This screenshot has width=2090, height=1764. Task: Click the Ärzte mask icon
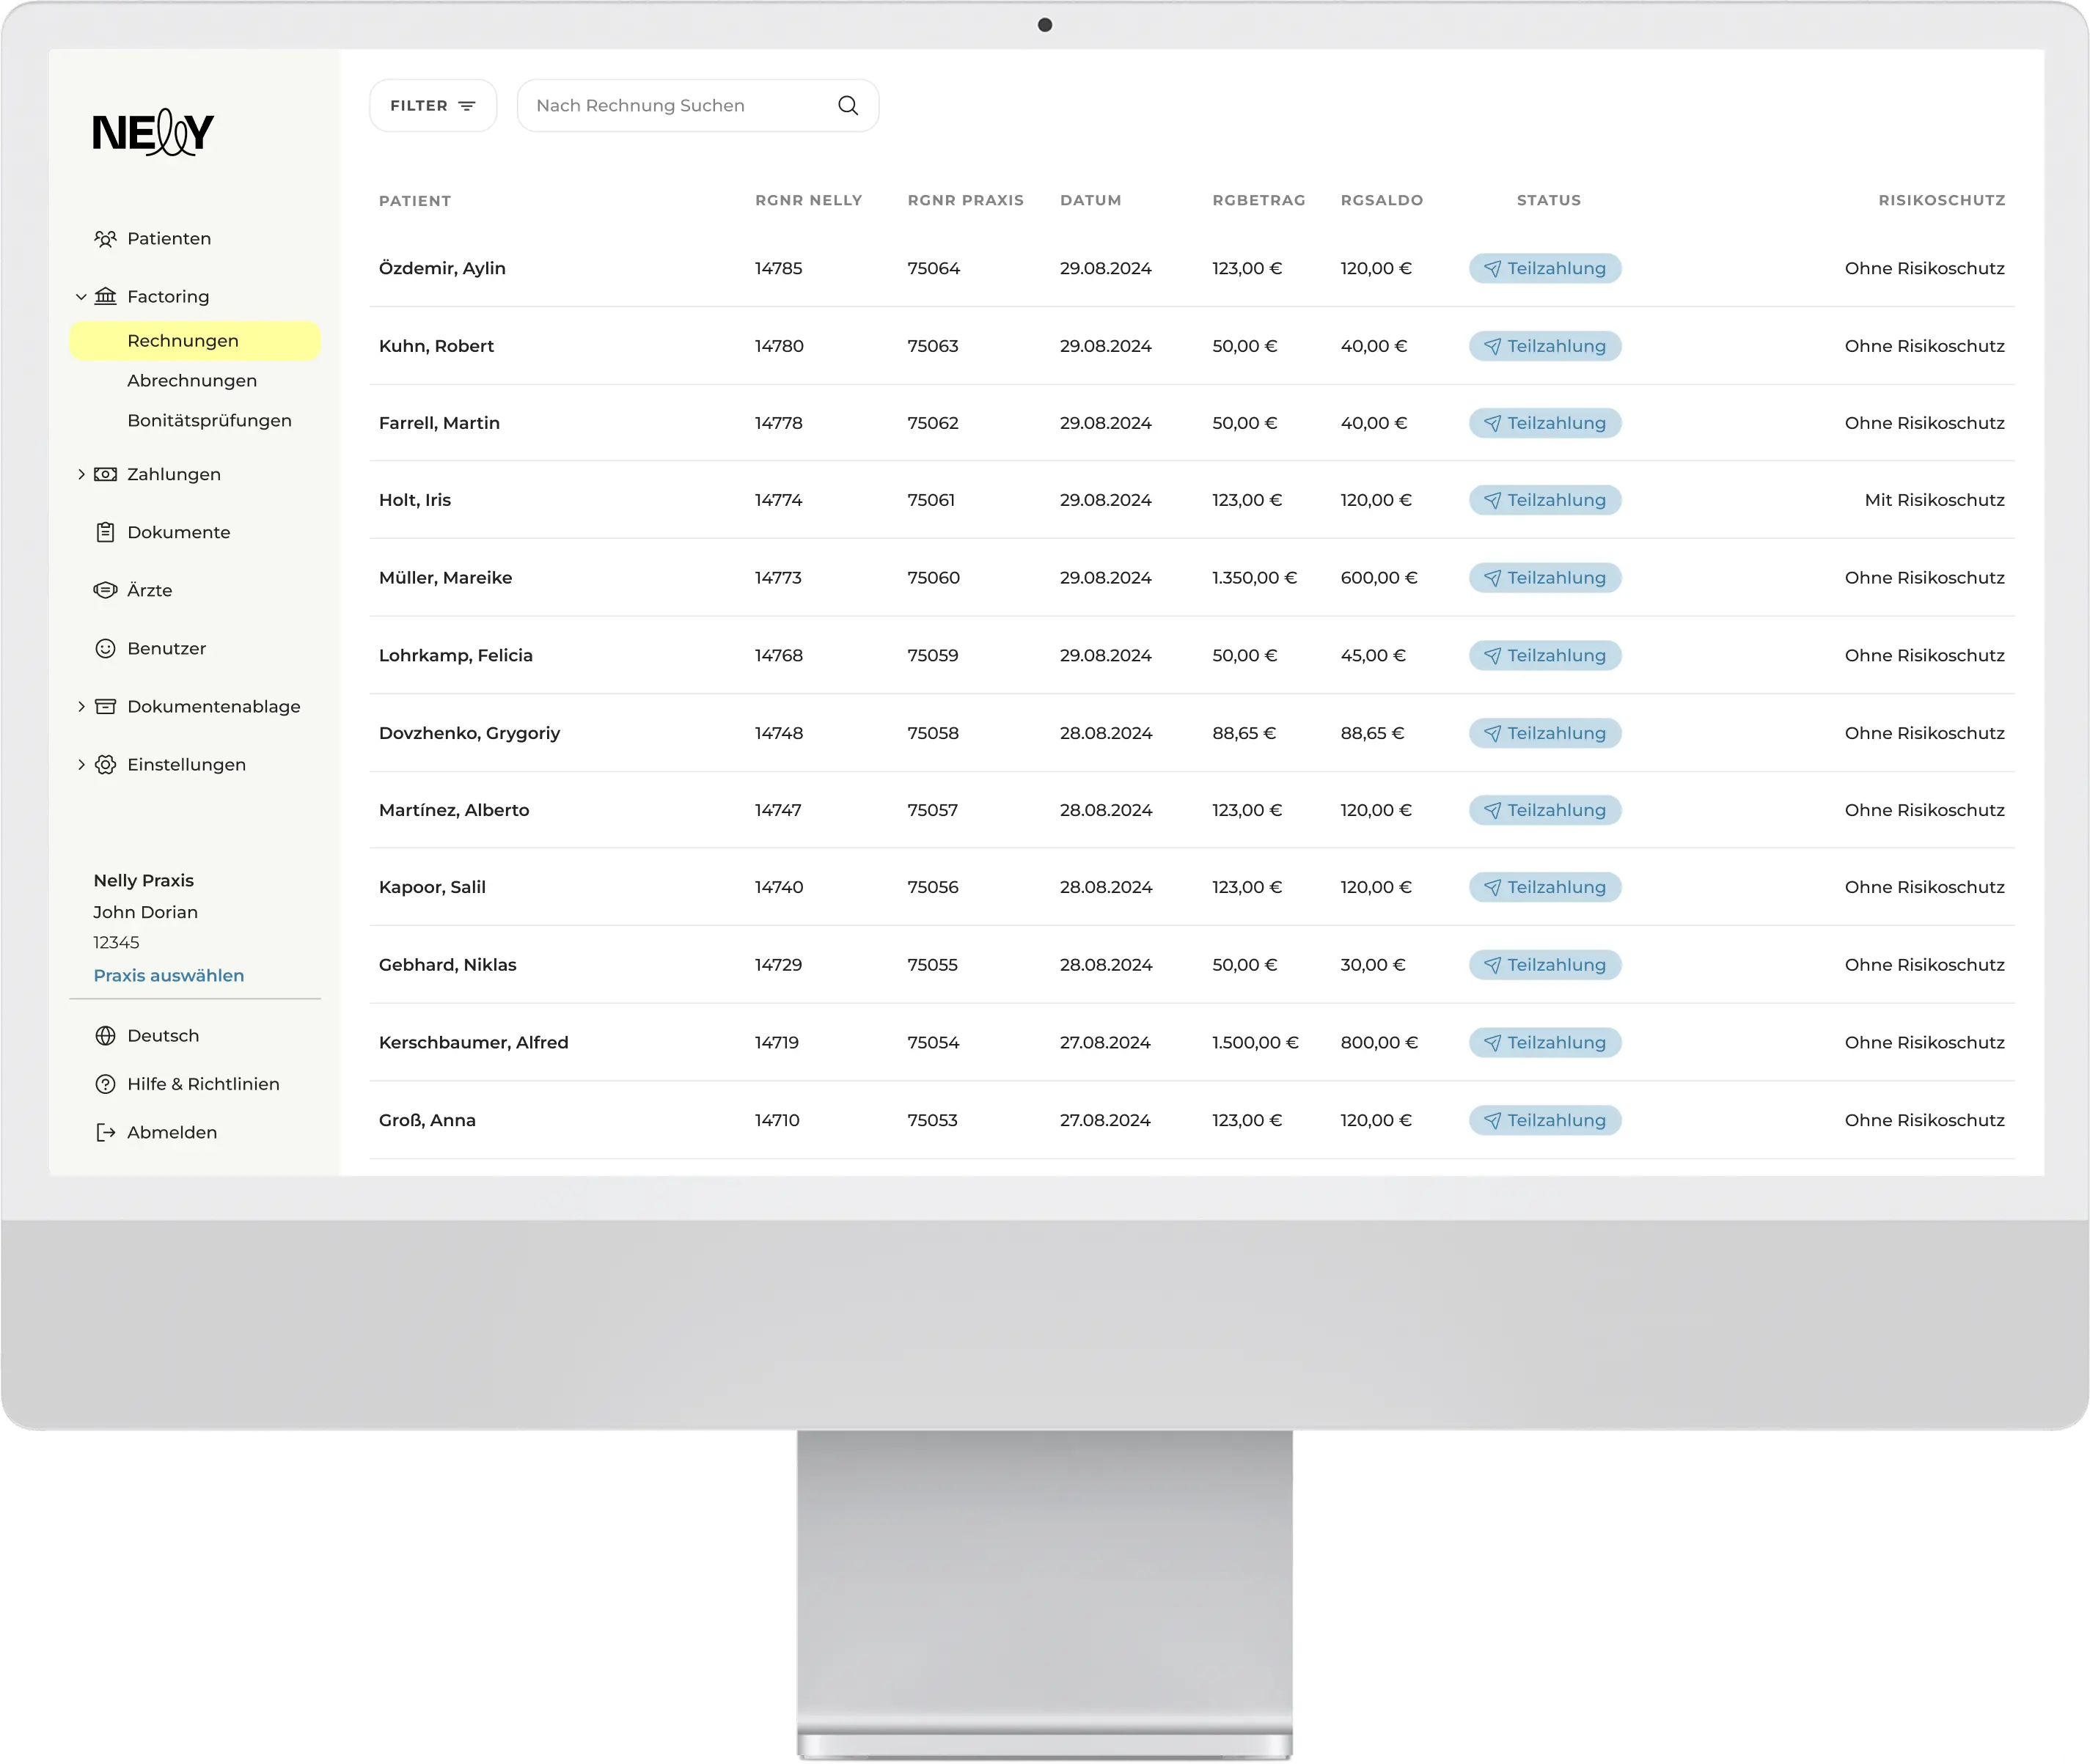click(x=105, y=591)
